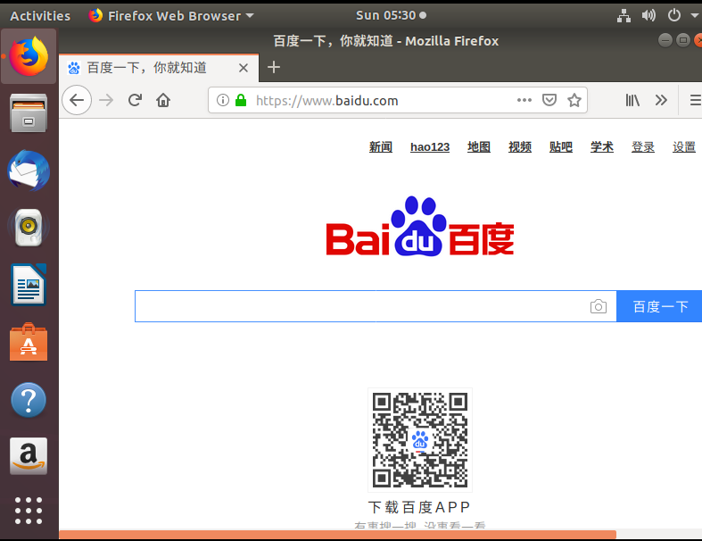Click the power icon in top bar
The height and width of the screenshot is (541, 702).
[x=673, y=16]
